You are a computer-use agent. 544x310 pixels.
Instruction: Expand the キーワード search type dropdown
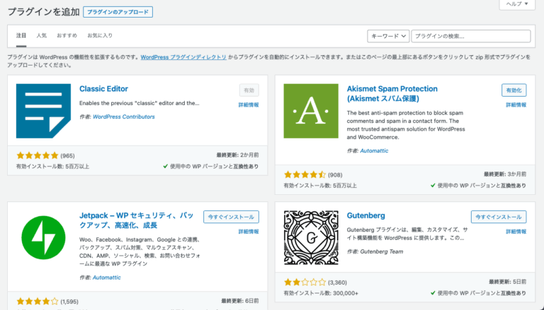point(388,36)
